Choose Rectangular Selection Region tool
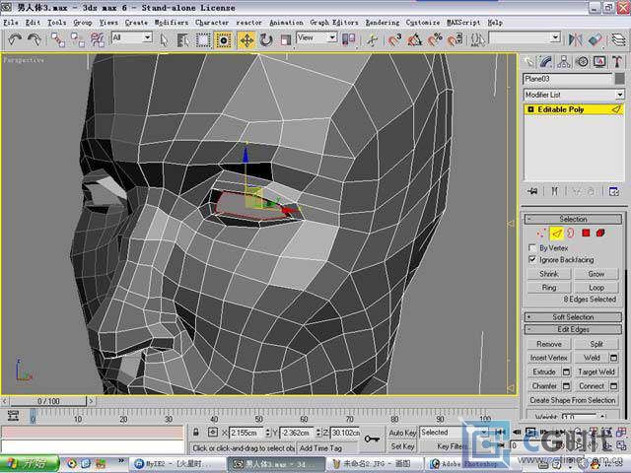Image resolution: width=631 pixels, height=473 pixels. 203,39
